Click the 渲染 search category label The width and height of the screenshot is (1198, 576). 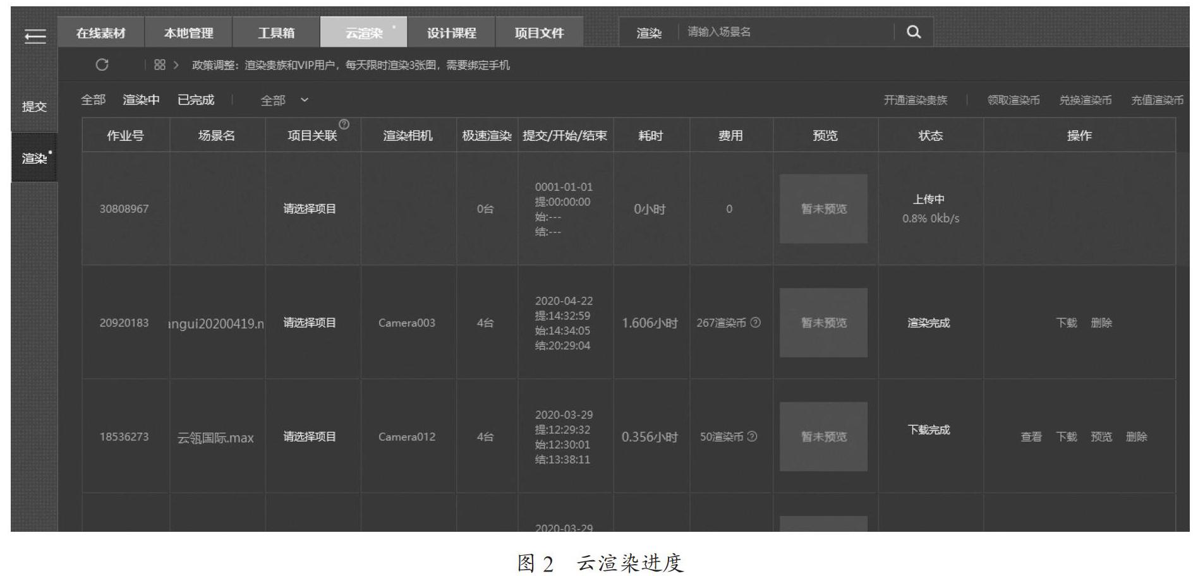point(649,33)
